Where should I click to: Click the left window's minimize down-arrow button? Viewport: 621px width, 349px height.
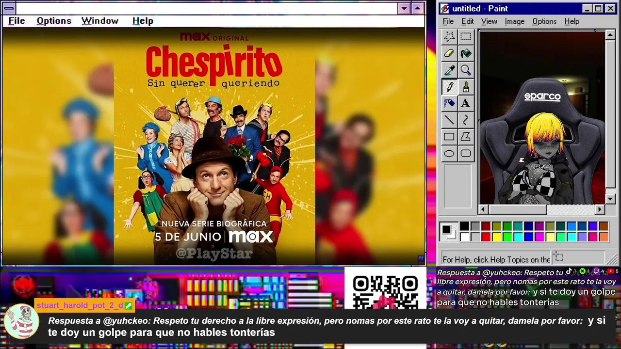coord(404,8)
